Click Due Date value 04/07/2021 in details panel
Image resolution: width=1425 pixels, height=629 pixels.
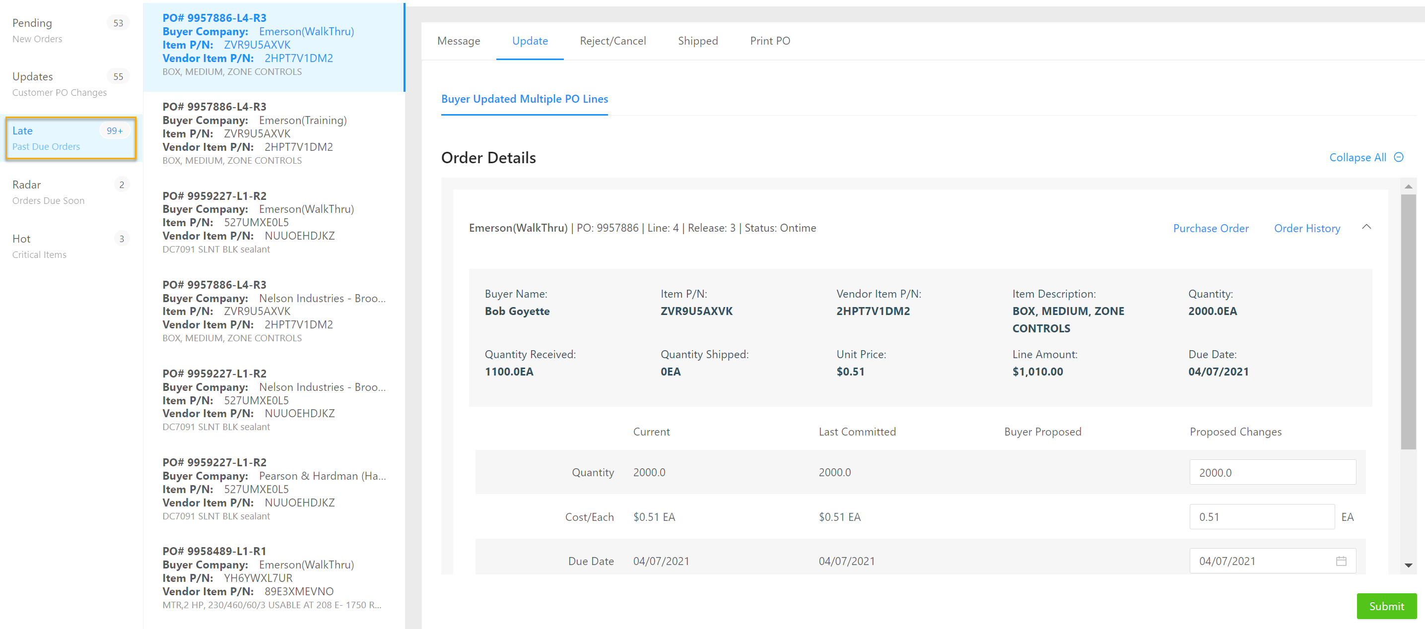(1218, 372)
